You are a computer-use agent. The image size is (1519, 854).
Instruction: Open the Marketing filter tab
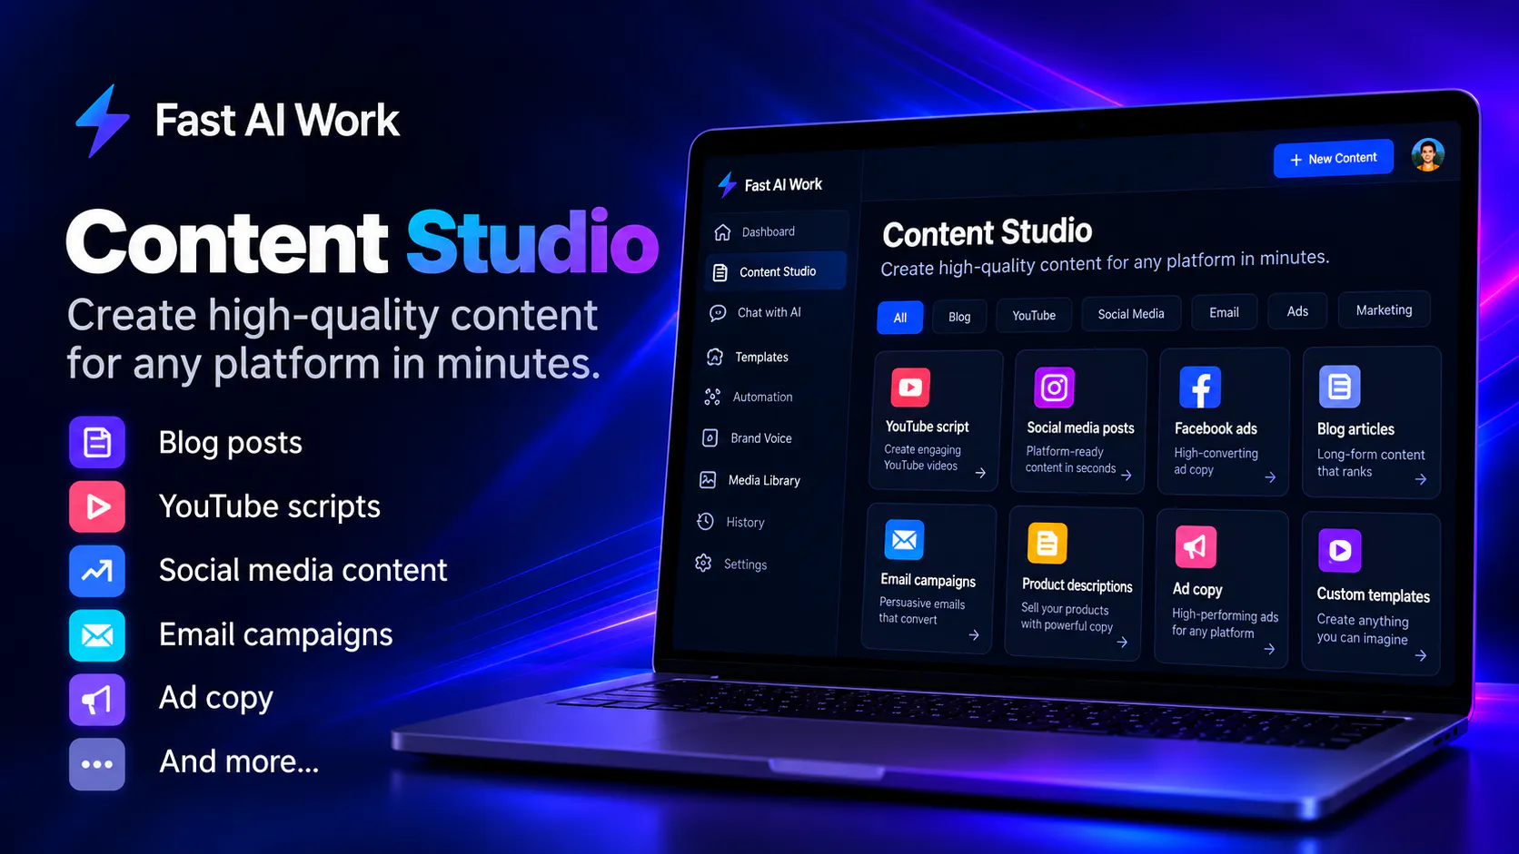coord(1384,309)
